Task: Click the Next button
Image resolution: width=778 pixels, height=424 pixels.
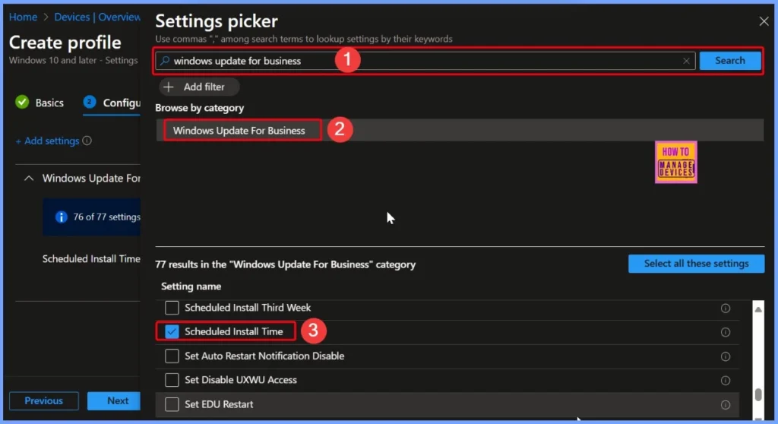Action: coord(114,400)
